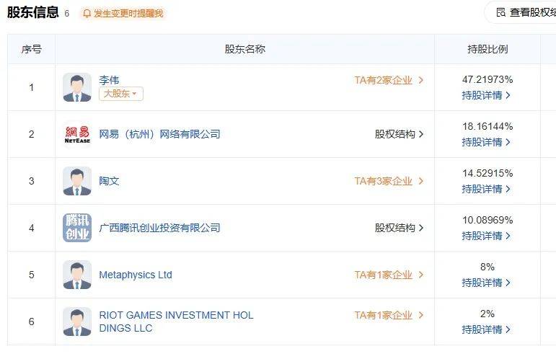Click the 持股比例 column header
The image size is (556, 359).
coord(487,49)
